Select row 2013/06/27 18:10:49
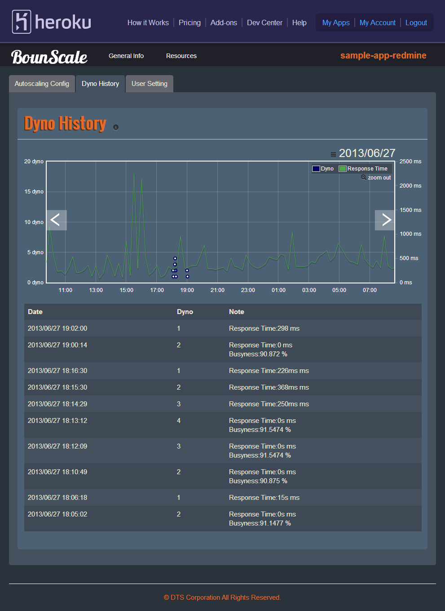The height and width of the screenshot is (611, 445). 223,476
